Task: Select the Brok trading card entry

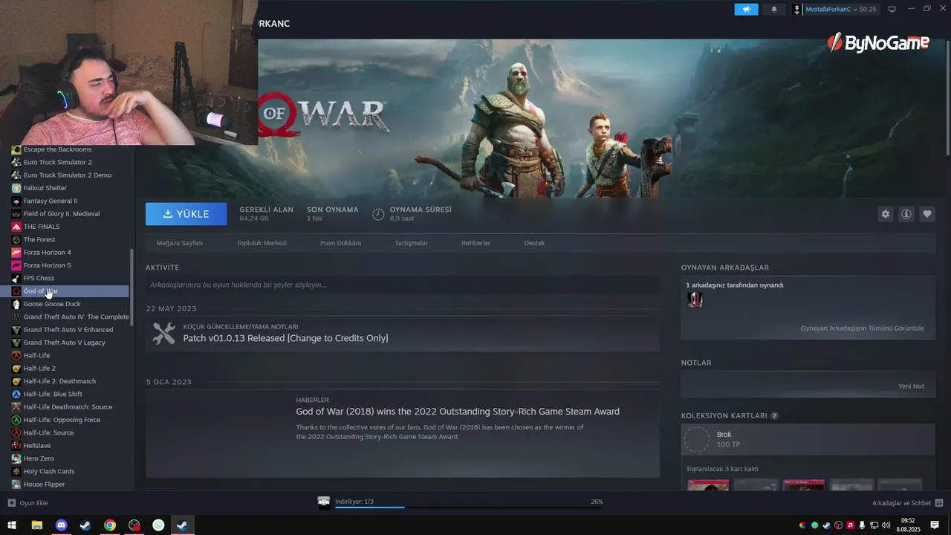Action: click(x=808, y=439)
